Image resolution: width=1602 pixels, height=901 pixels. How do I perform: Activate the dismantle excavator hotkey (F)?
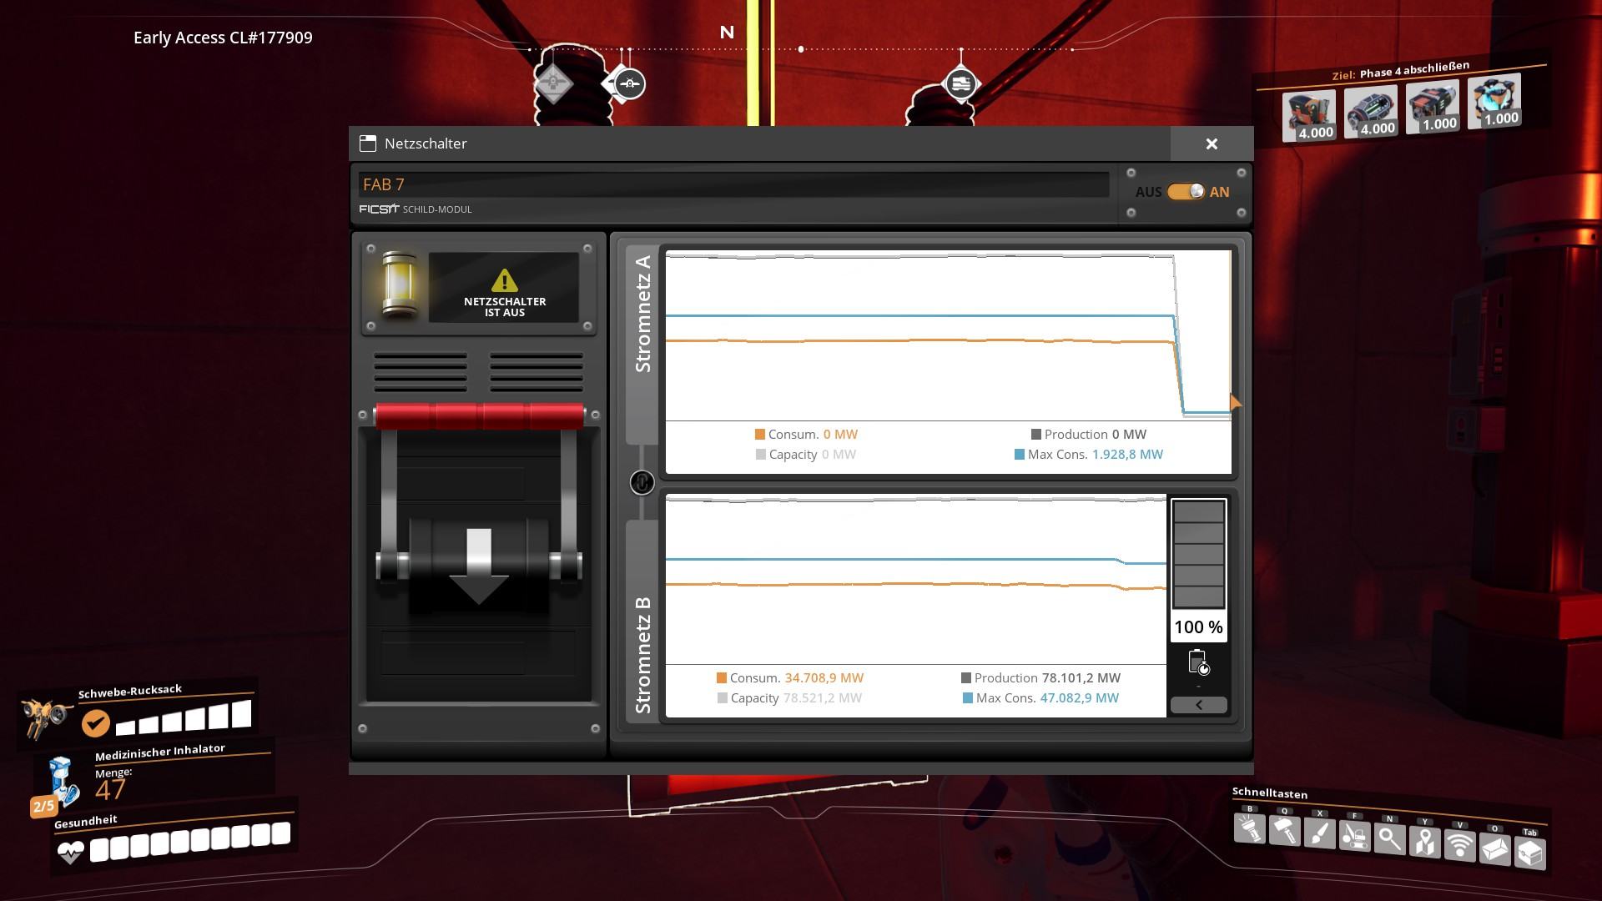[x=1354, y=837]
